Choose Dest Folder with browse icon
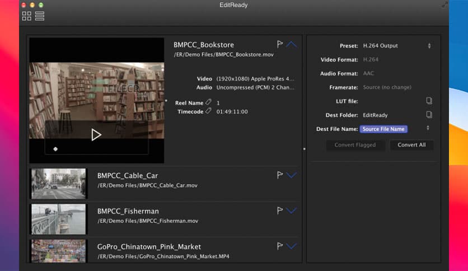 [429, 115]
